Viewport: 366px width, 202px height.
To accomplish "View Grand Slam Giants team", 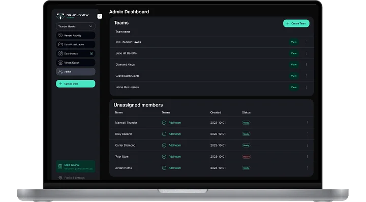I will [x=294, y=76].
